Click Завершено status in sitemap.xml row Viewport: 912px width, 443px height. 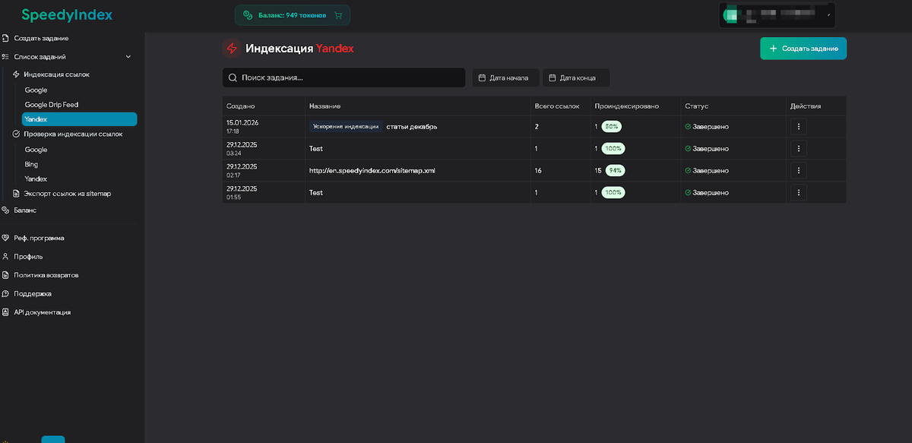707,171
